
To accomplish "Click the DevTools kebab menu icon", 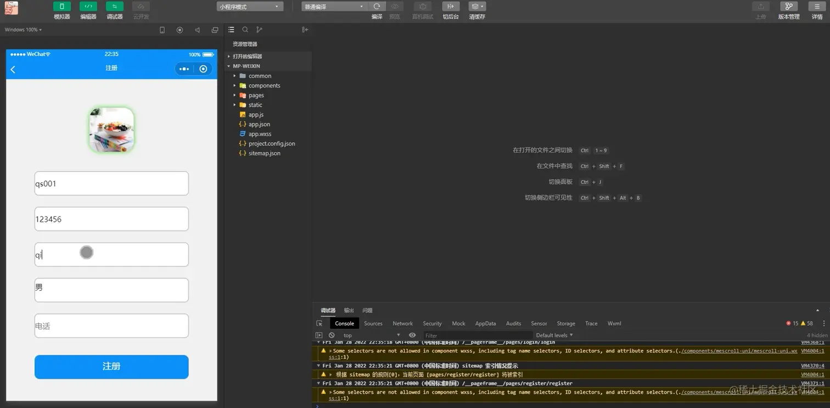I will [x=823, y=323].
